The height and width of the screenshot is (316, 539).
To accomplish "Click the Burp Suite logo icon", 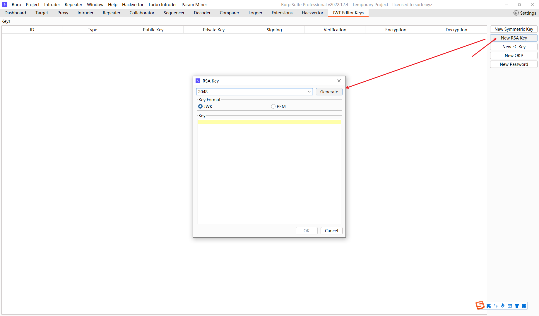I will point(5,4).
